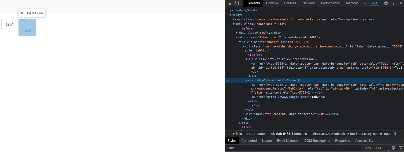Collapse the ul nav-tabs element node

coord(243,46)
